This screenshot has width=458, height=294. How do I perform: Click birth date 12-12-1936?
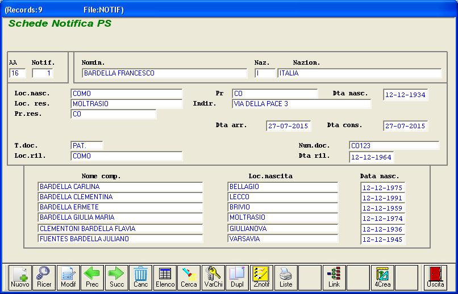[382, 229]
